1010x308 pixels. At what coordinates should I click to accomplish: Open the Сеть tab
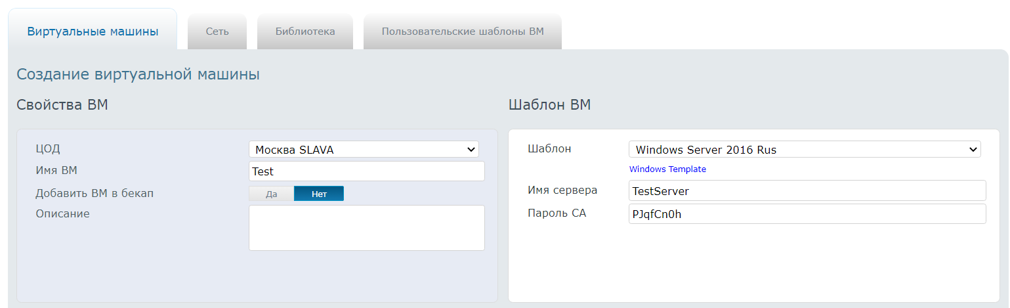click(x=217, y=32)
